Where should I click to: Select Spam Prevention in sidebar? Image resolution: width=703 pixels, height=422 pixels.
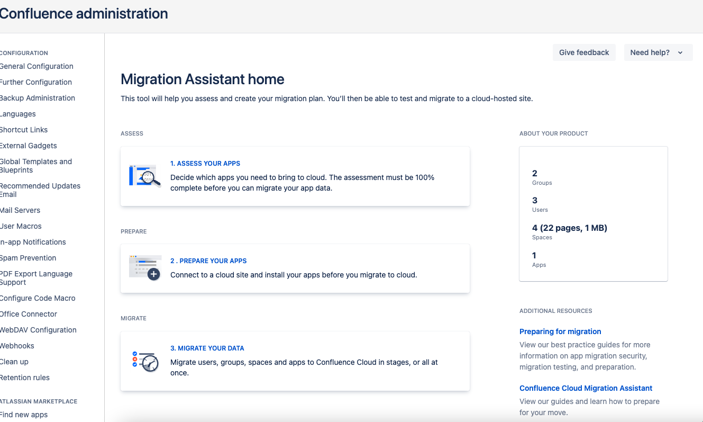pos(28,258)
